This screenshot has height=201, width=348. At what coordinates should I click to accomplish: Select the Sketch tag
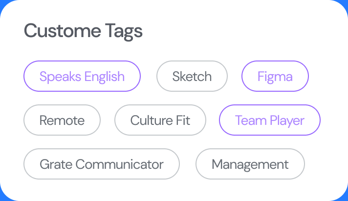(x=192, y=77)
